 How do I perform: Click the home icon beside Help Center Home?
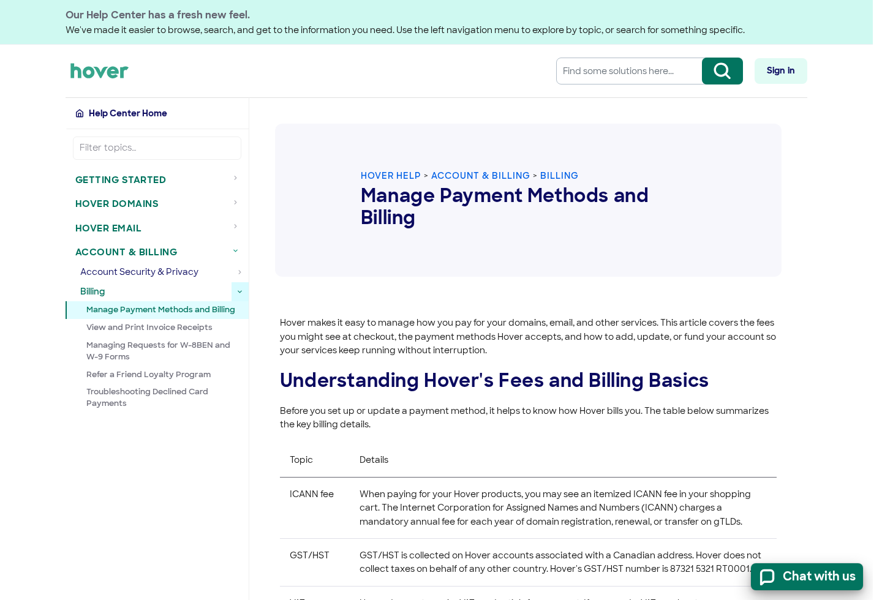[x=80, y=113]
